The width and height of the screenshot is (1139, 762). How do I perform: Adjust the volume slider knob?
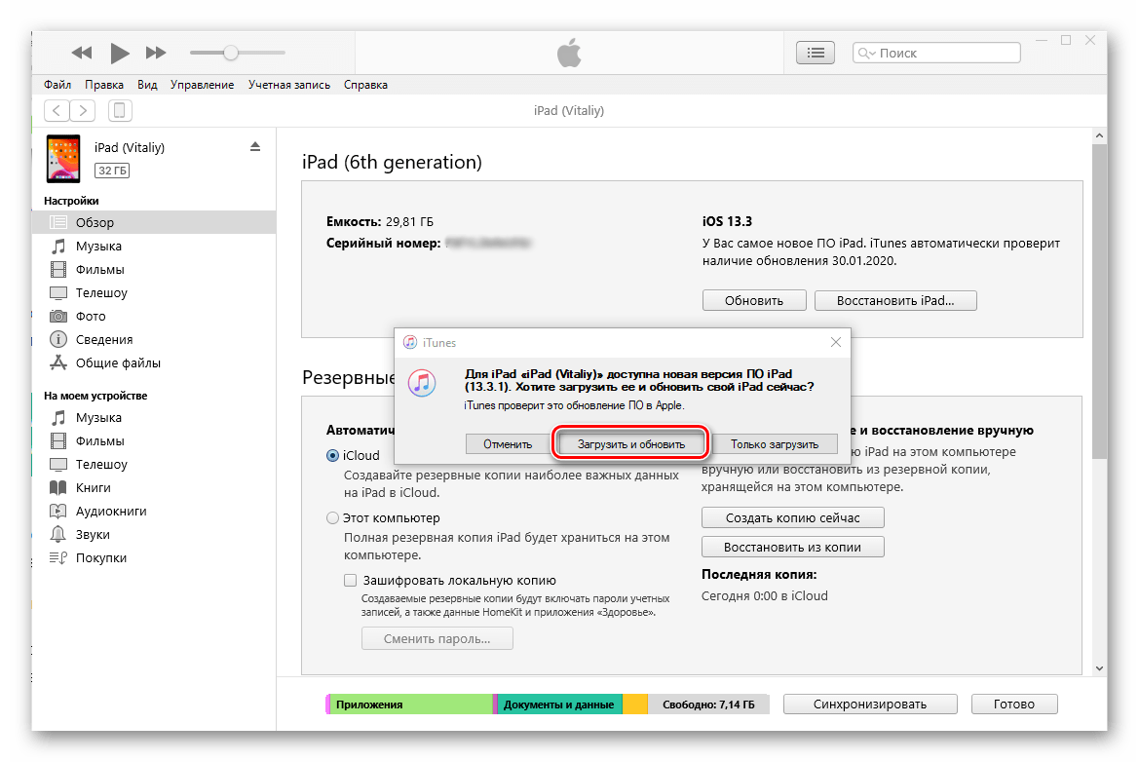coord(230,53)
